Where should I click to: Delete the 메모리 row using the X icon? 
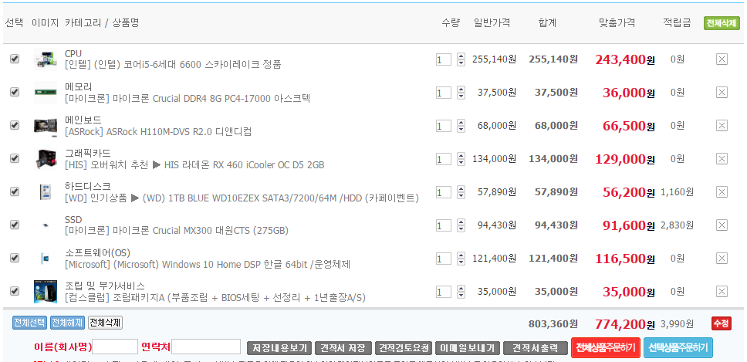click(x=722, y=93)
